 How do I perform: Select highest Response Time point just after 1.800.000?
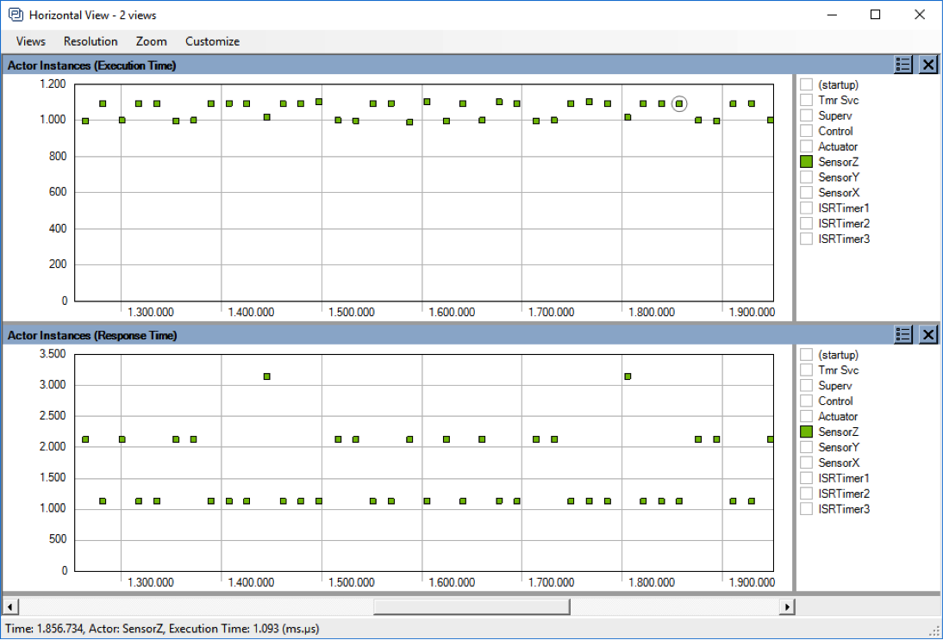click(628, 376)
